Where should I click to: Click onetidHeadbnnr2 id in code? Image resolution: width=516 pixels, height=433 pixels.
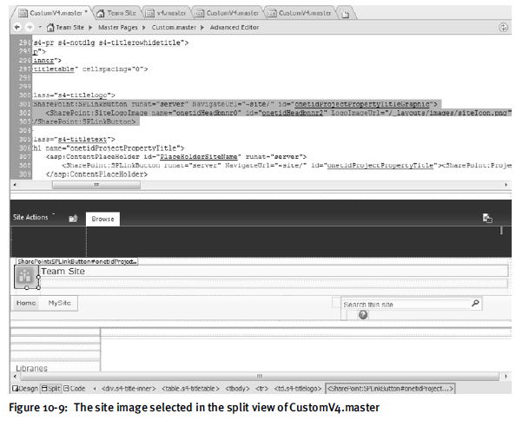292,113
